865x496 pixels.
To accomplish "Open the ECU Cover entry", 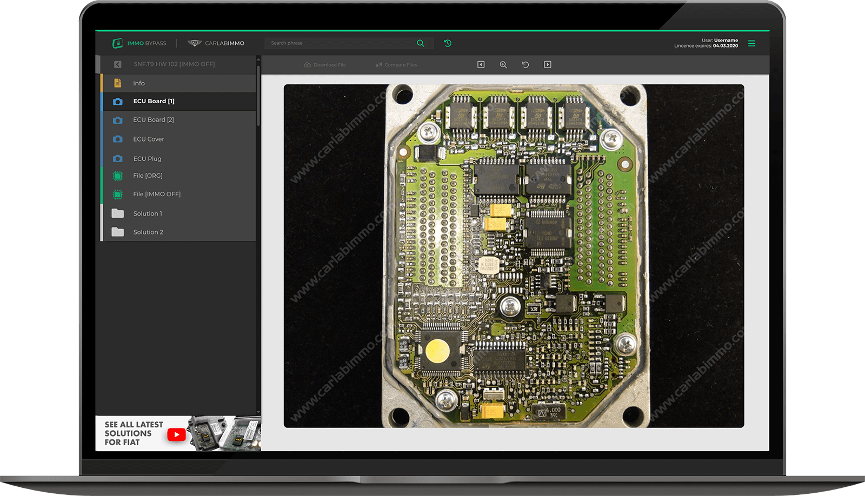I will 178,139.
